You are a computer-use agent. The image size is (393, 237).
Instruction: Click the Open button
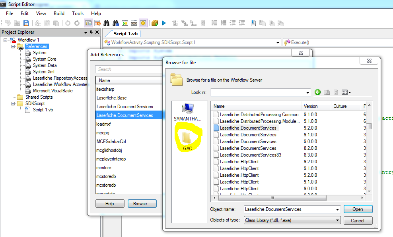click(x=358, y=209)
